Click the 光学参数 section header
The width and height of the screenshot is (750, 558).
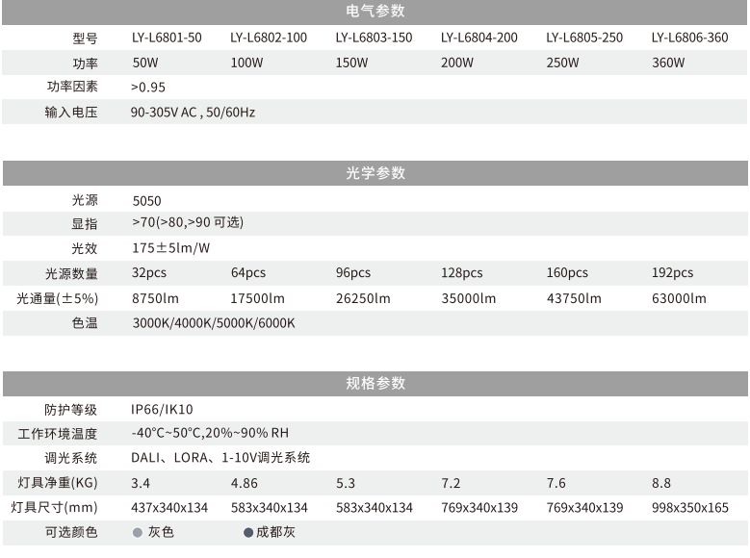pos(375,174)
